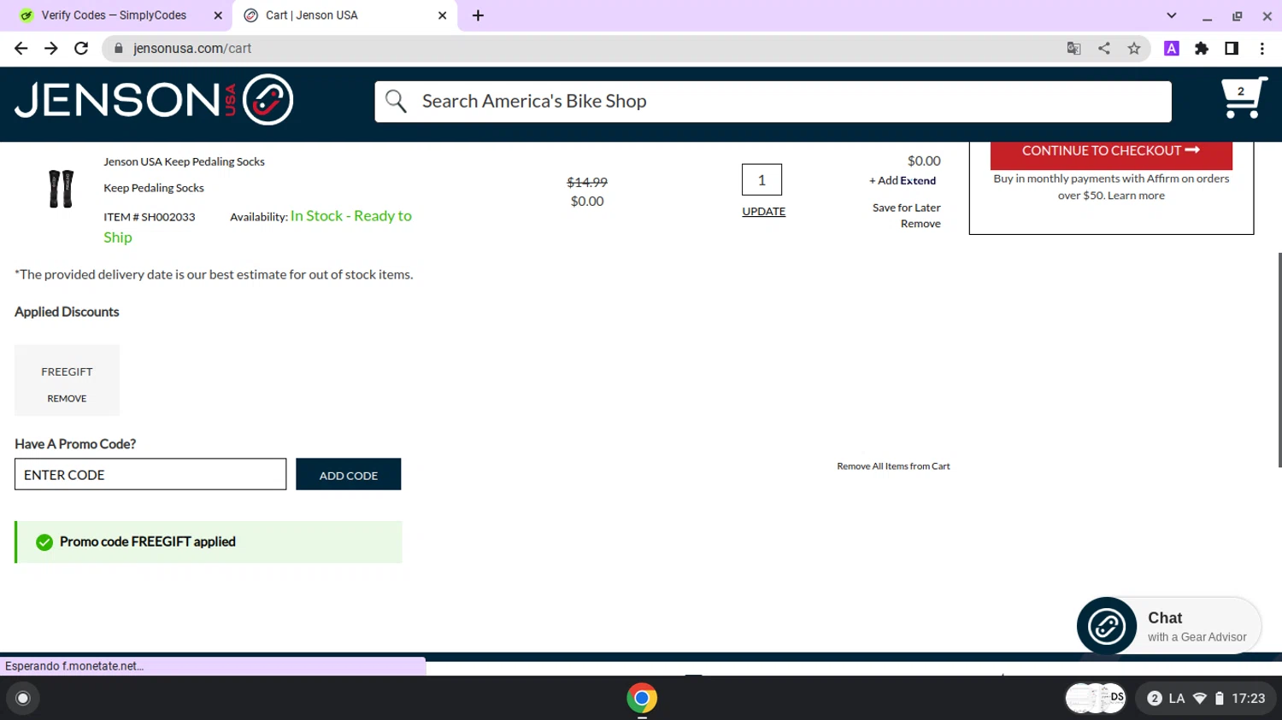Share this page icon
1282x720 pixels.
click(x=1104, y=49)
